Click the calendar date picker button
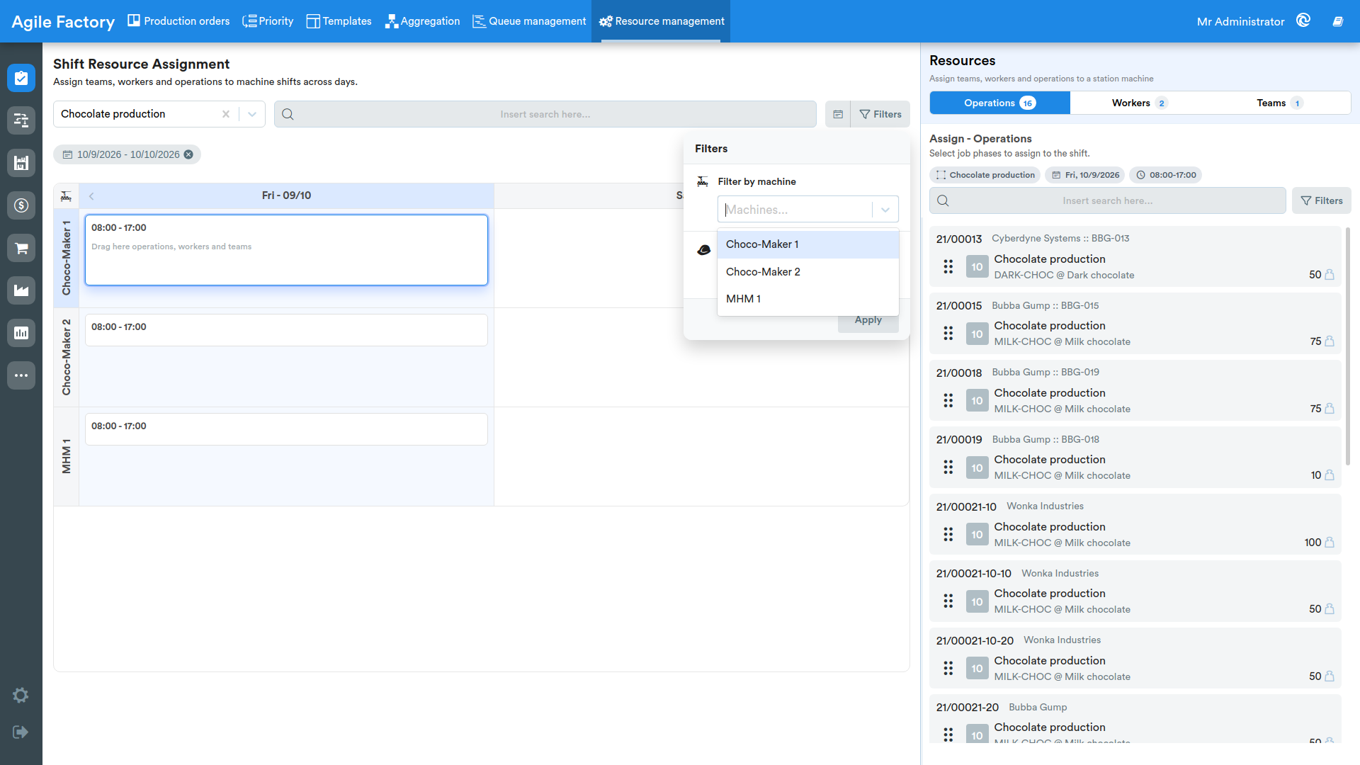Screen dimensions: 1360x765 838,114
